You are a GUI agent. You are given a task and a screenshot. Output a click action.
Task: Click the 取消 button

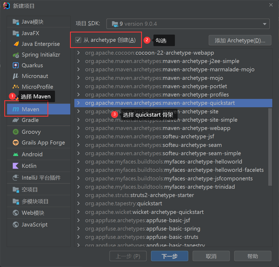(x=211, y=256)
